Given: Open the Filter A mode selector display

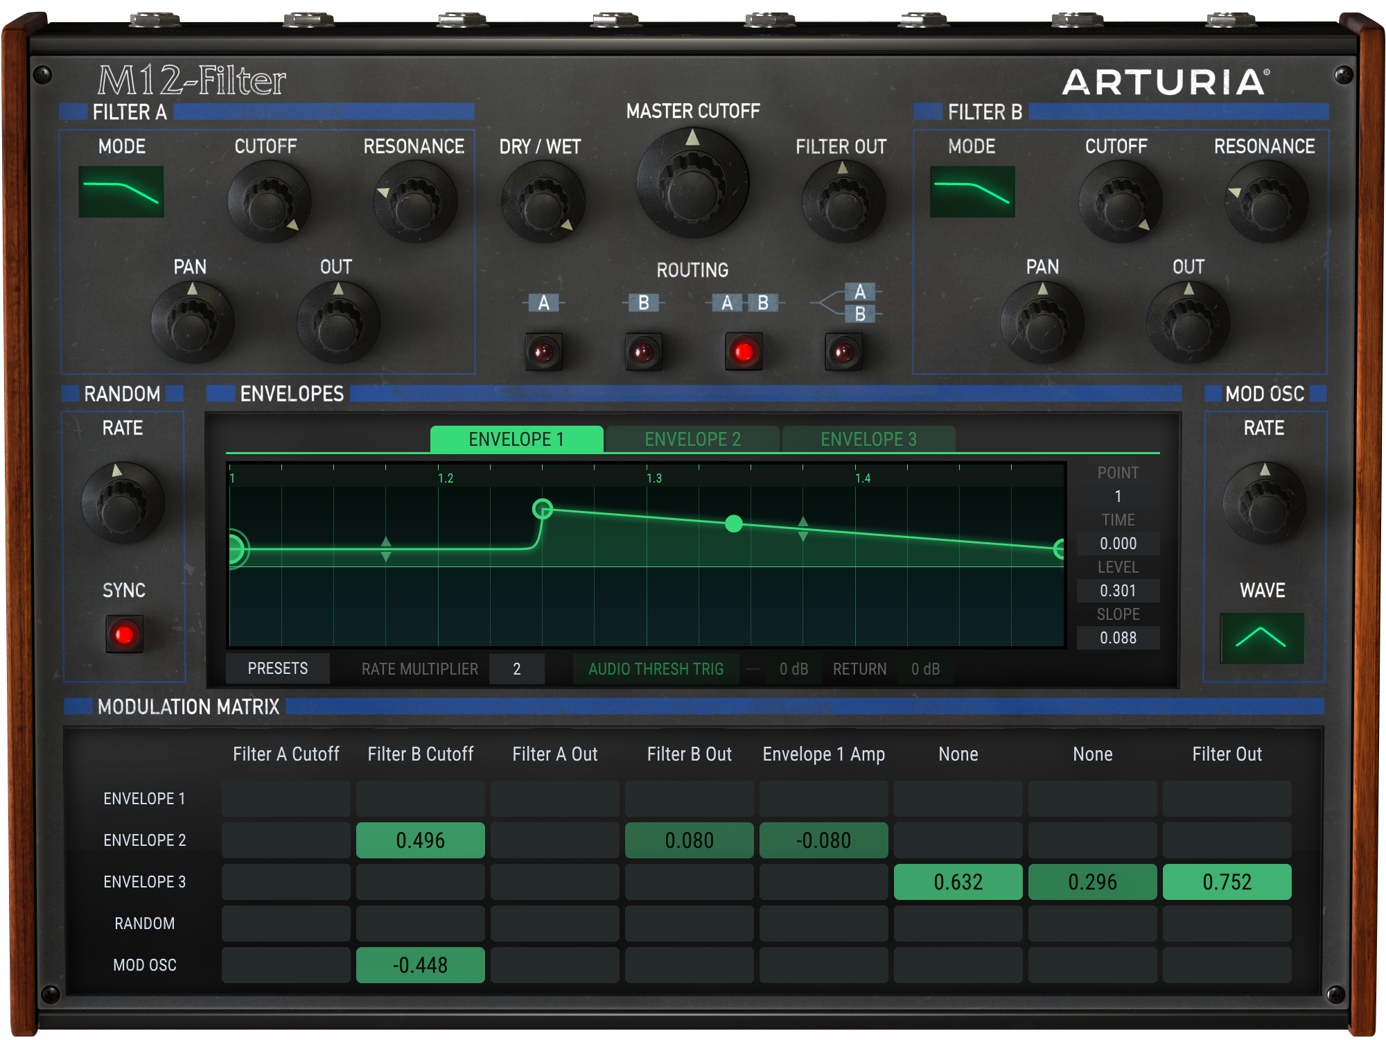Looking at the screenshot, I should pyautogui.click(x=121, y=192).
